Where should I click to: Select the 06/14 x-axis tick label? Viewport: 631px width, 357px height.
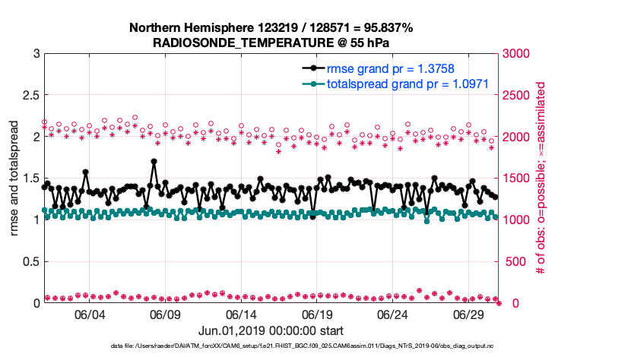[x=240, y=314]
